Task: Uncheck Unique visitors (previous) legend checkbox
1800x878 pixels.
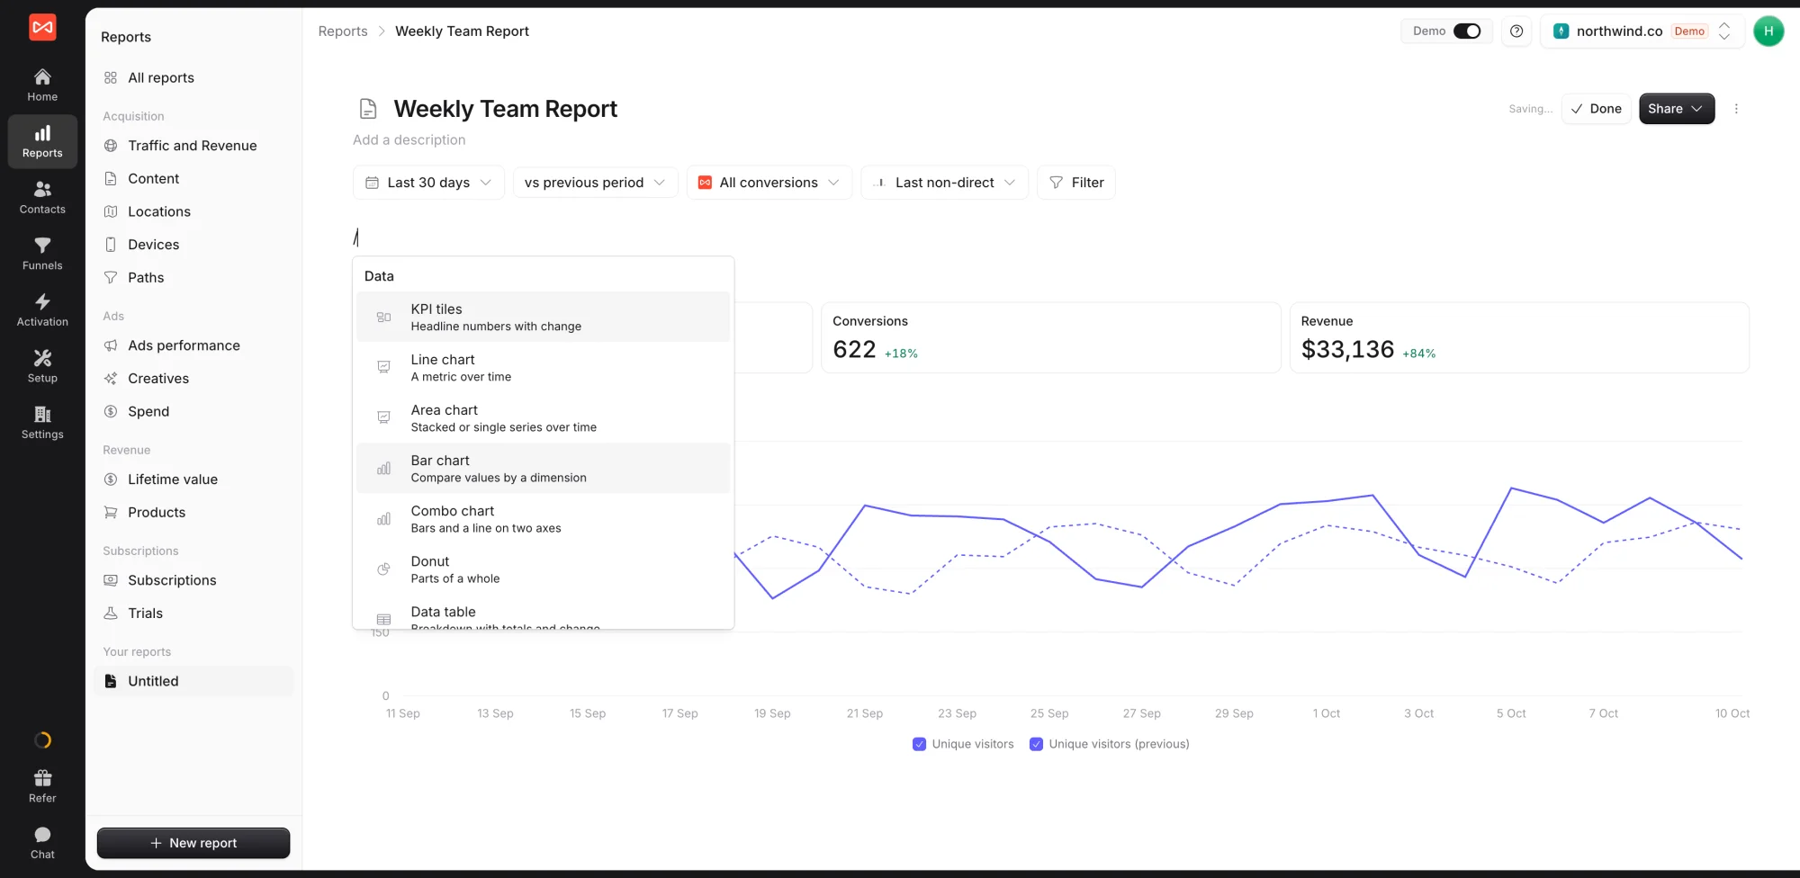Action: tap(1036, 744)
